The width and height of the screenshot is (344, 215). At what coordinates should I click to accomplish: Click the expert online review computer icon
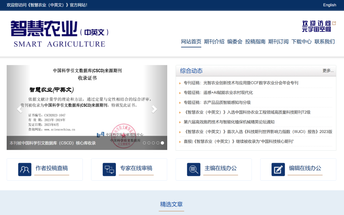109,169
